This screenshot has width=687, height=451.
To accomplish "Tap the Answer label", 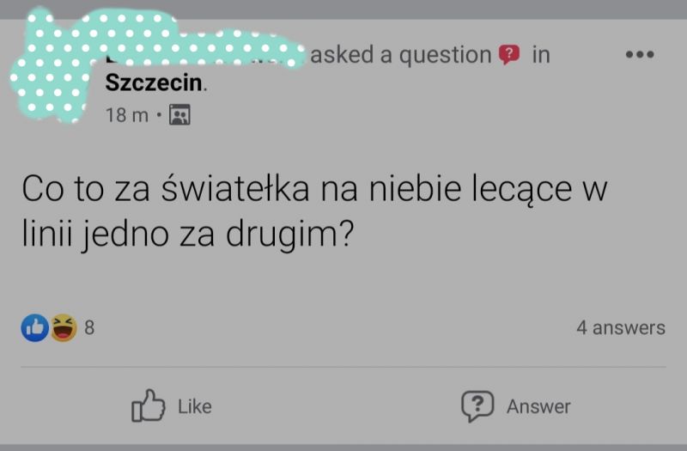I will point(538,406).
